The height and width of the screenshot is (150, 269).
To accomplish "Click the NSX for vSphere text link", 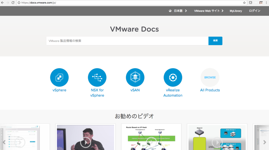I will 97,93.
